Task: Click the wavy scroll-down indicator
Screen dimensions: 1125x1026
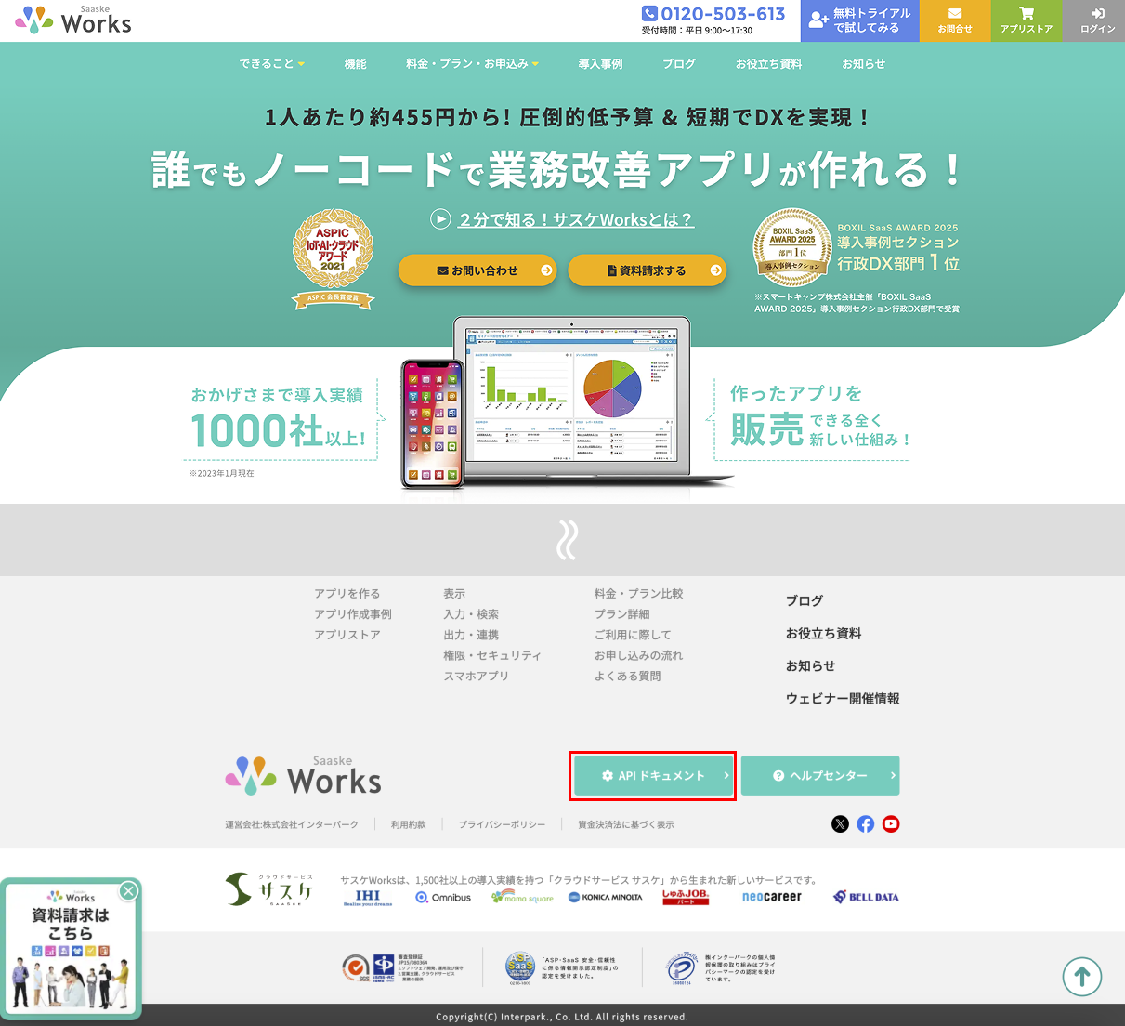Action: point(567,539)
